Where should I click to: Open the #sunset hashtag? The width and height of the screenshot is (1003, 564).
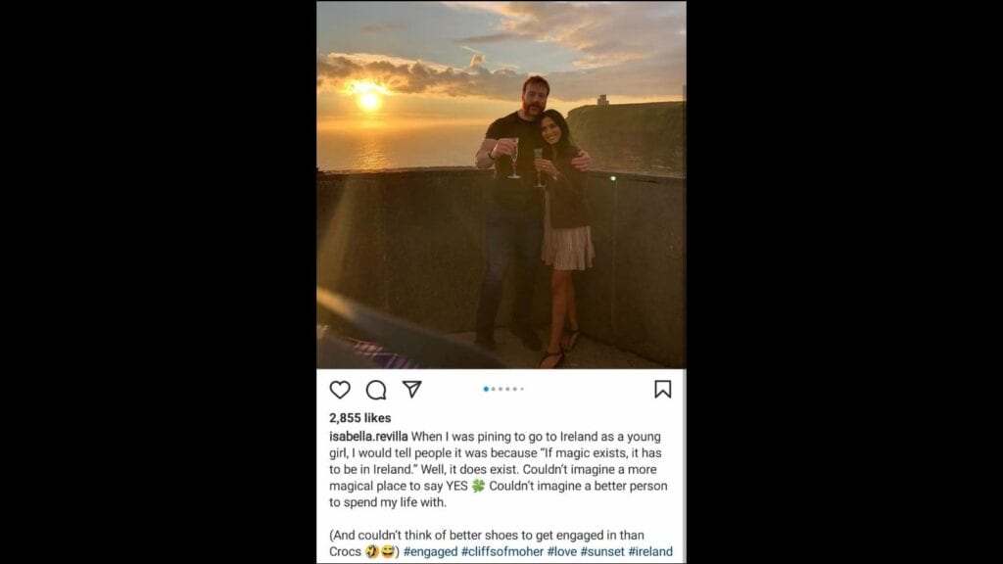[x=602, y=551]
